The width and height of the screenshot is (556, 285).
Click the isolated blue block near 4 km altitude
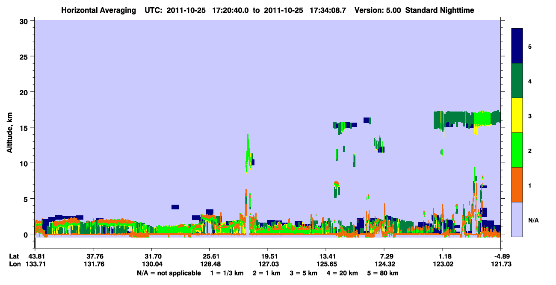[175, 207]
